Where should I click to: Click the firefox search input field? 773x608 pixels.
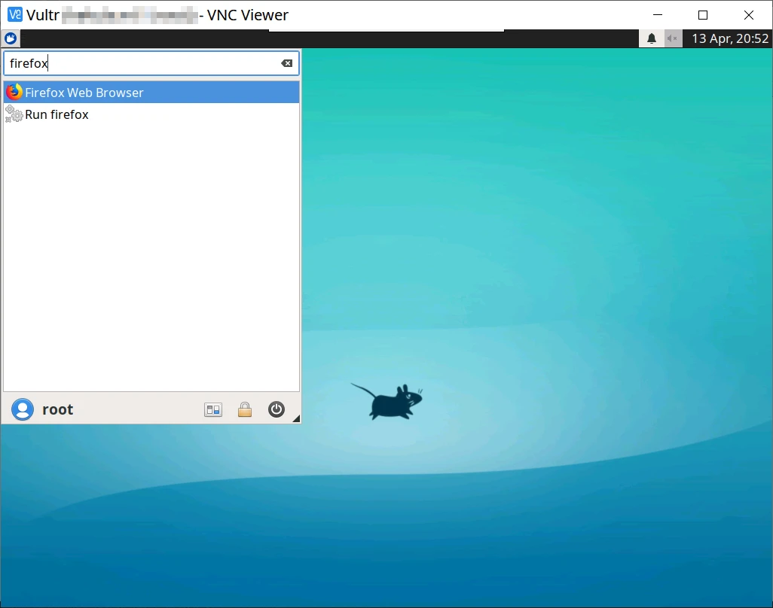[151, 63]
